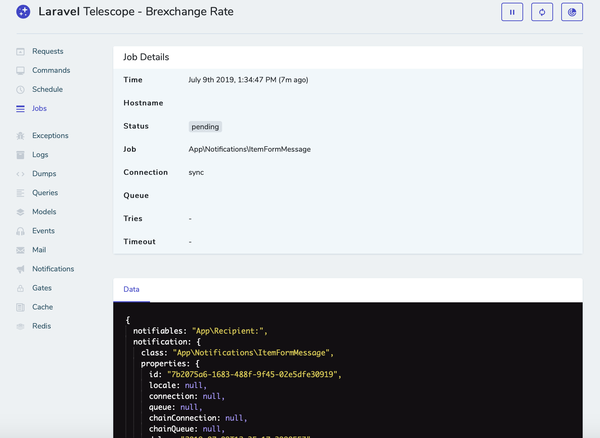This screenshot has height=438, width=600.
Task: Click the Schedule clock icon
Action: (20, 90)
